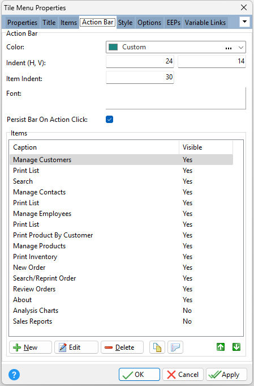Viewport: 254px width, 386px height.
Task: Select the Search item row
Action: pyautogui.click(x=122, y=181)
